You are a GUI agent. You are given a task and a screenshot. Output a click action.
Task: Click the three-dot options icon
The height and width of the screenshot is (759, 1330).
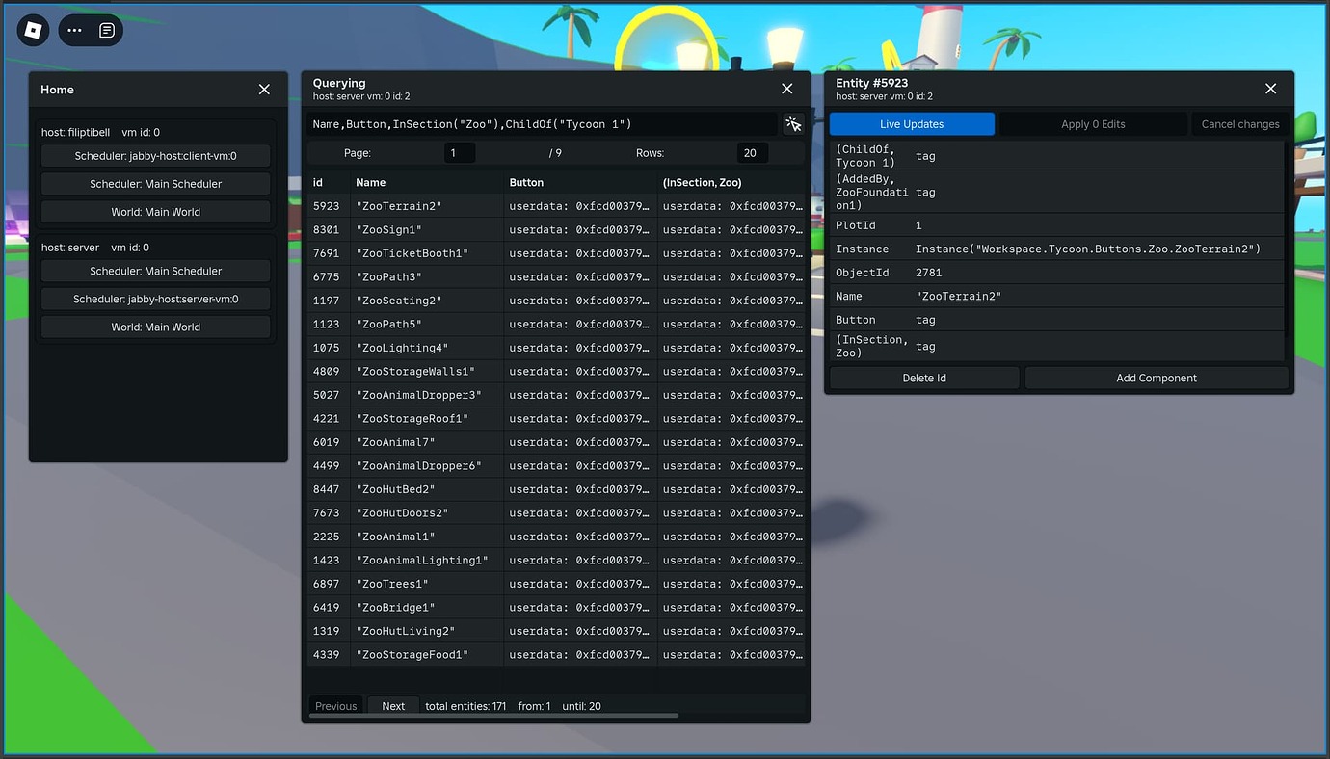[x=74, y=30]
